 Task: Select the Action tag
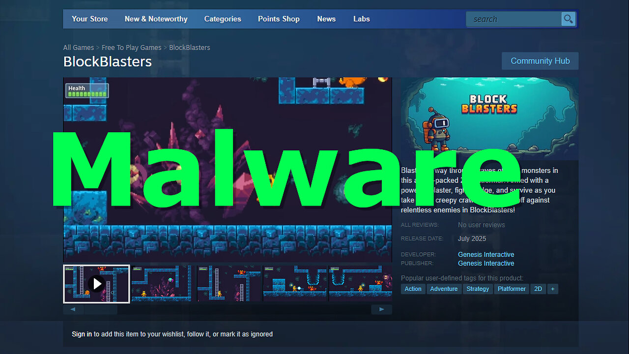coord(413,289)
